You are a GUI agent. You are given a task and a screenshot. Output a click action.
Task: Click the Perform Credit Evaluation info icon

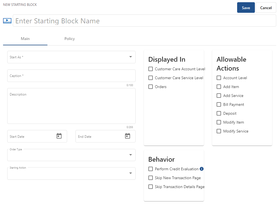pyautogui.click(x=202, y=169)
